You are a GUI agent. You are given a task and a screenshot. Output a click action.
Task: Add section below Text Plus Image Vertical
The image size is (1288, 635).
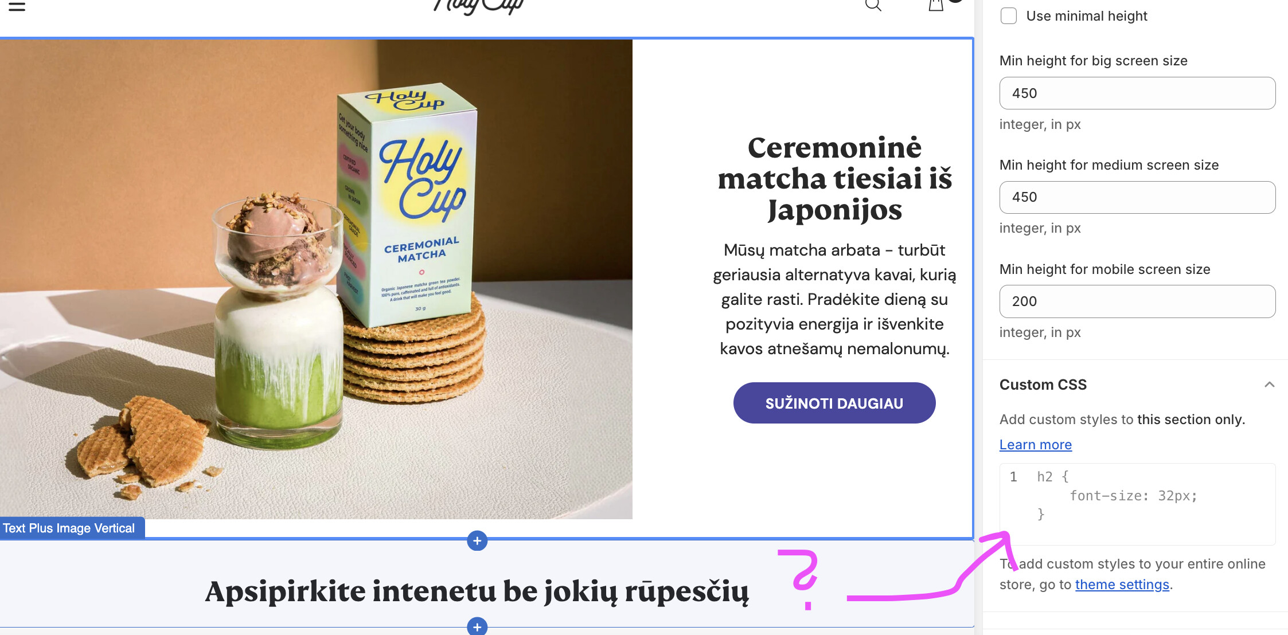pyautogui.click(x=477, y=540)
